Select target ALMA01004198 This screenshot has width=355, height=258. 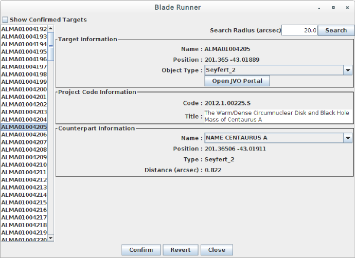pyautogui.click(x=24, y=74)
